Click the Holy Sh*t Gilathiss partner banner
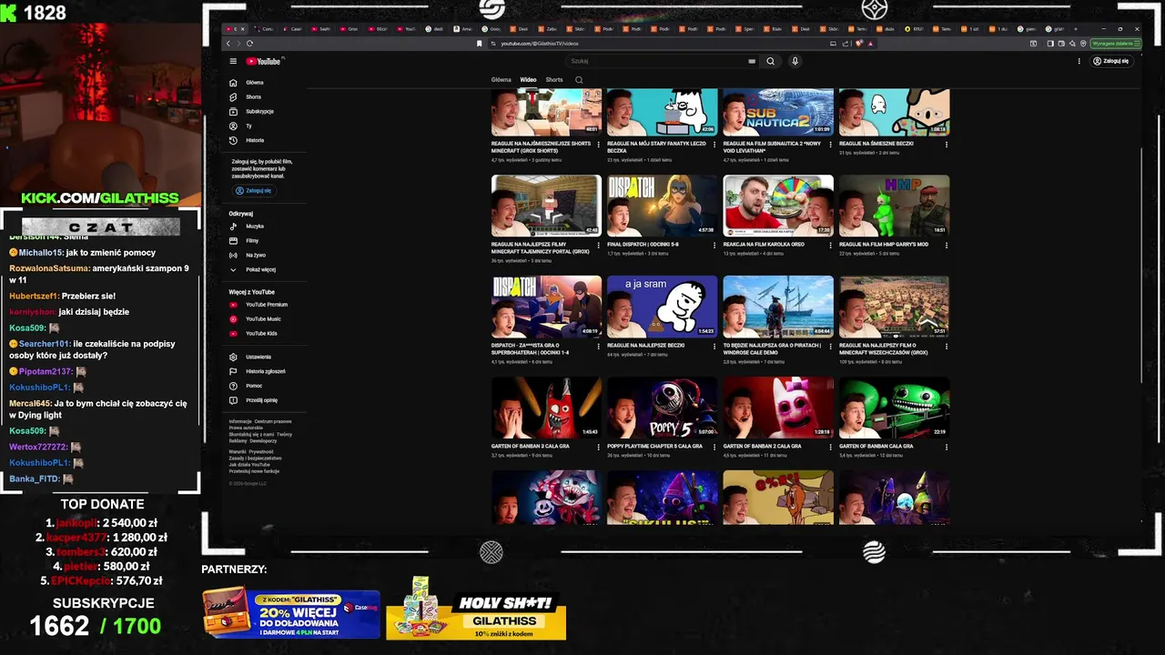The image size is (1165, 655). tap(476, 610)
